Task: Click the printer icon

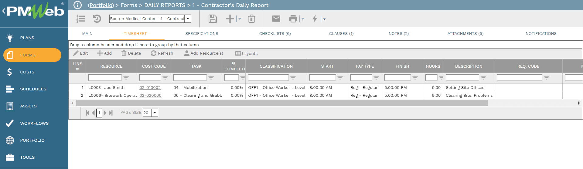Action: pyautogui.click(x=293, y=19)
